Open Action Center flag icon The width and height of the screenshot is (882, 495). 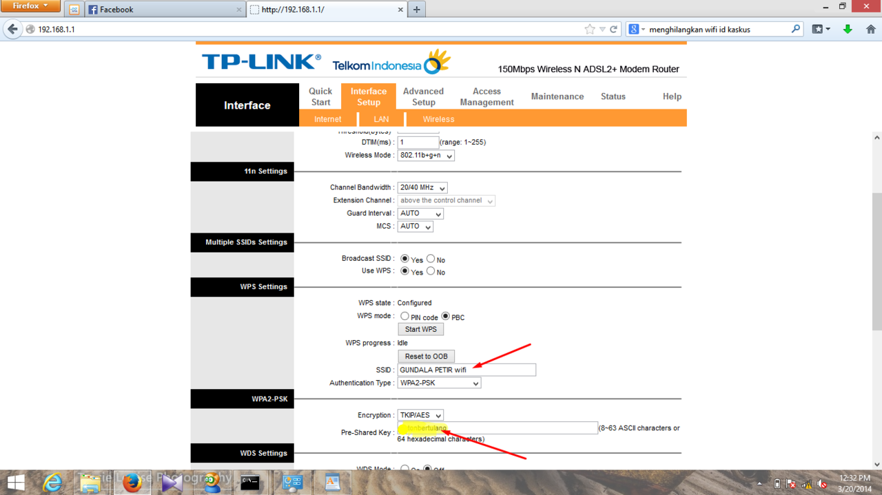[792, 483]
